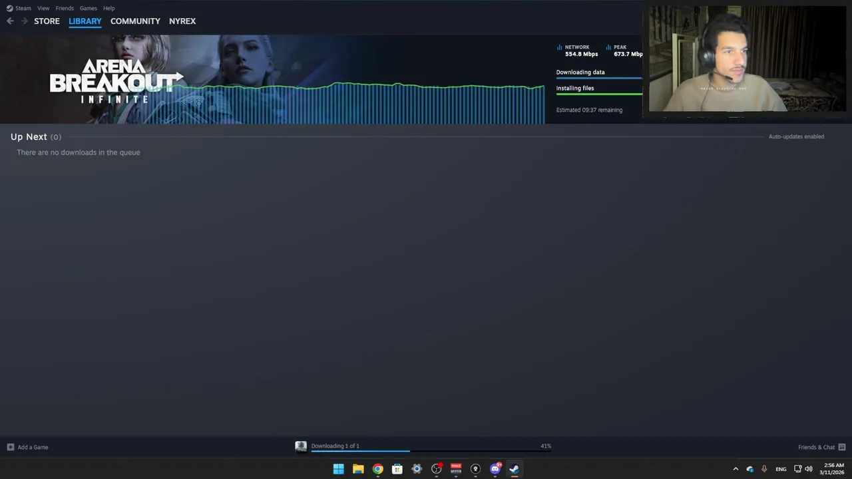Click Add a Game button
Screen dimensions: 852x479
[27, 447]
